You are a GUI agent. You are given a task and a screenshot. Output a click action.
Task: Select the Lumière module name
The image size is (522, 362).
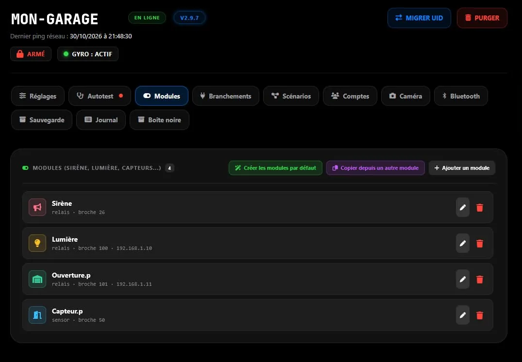tap(65, 239)
